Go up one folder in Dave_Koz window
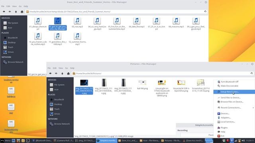The image size is (255, 143). (x=16, y=12)
